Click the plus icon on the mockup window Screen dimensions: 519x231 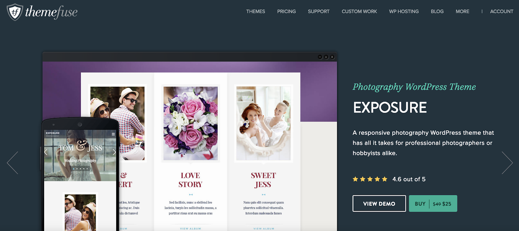pos(326,57)
